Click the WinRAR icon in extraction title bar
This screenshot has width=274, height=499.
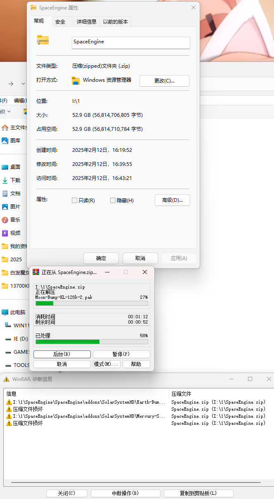coord(36,272)
